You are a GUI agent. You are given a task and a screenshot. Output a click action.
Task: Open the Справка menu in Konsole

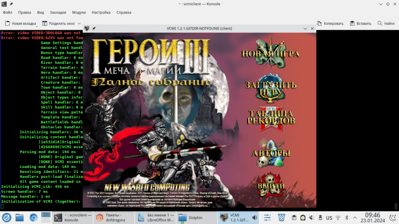click(124, 12)
